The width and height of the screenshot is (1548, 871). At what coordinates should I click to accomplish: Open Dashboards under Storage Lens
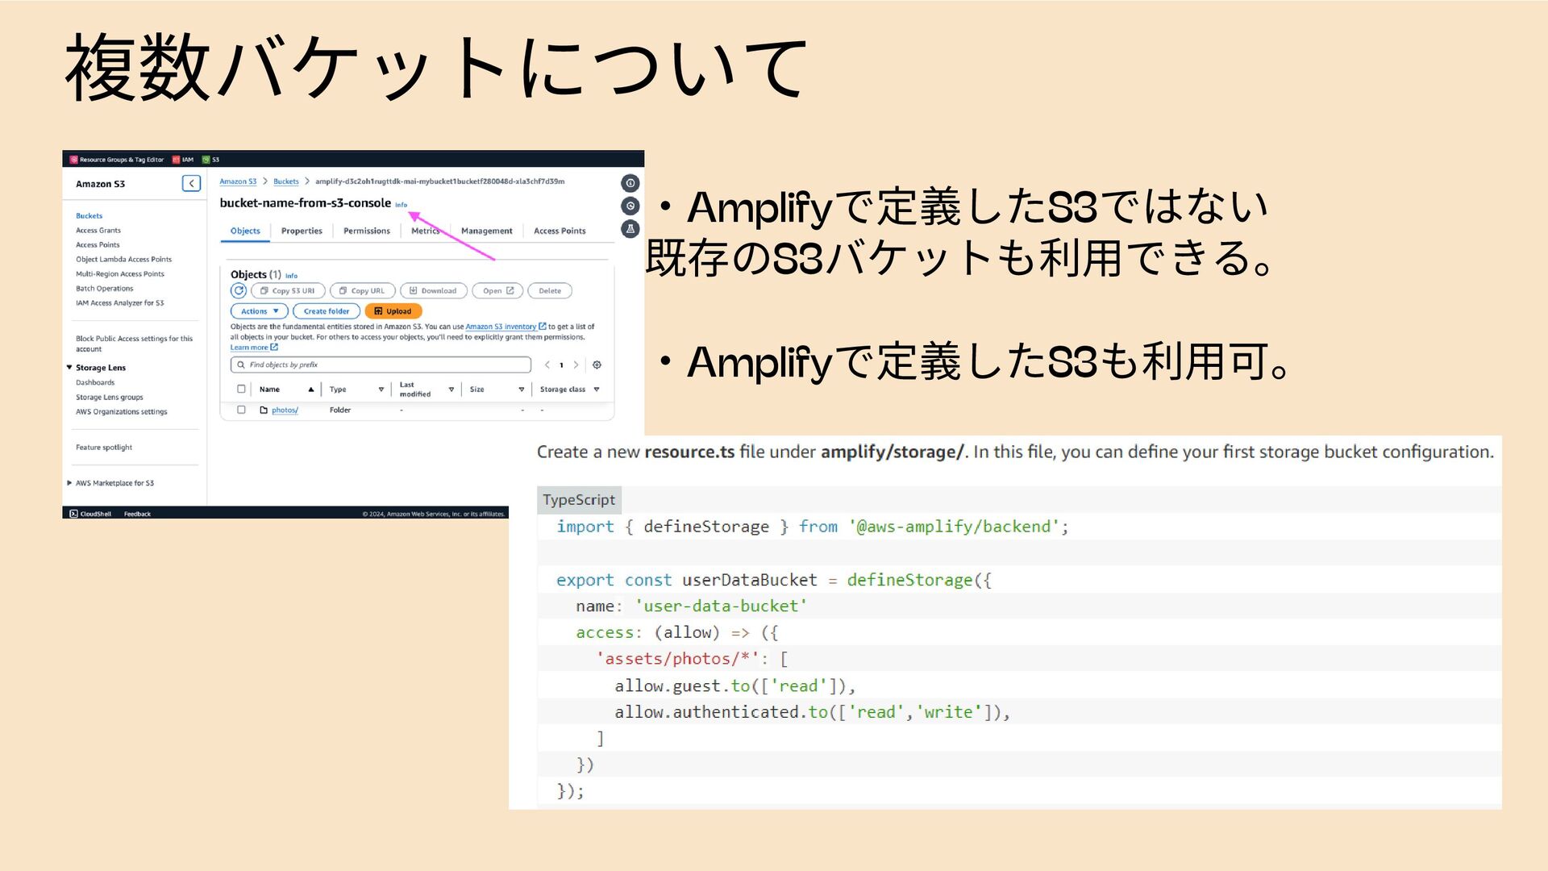click(x=95, y=382)
